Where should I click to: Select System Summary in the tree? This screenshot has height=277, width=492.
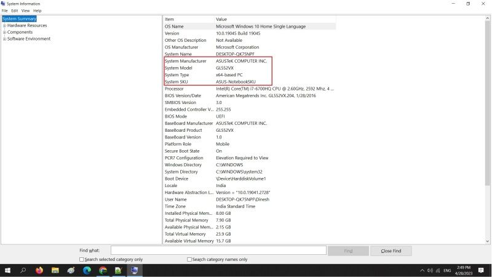(x=19, y=19)
